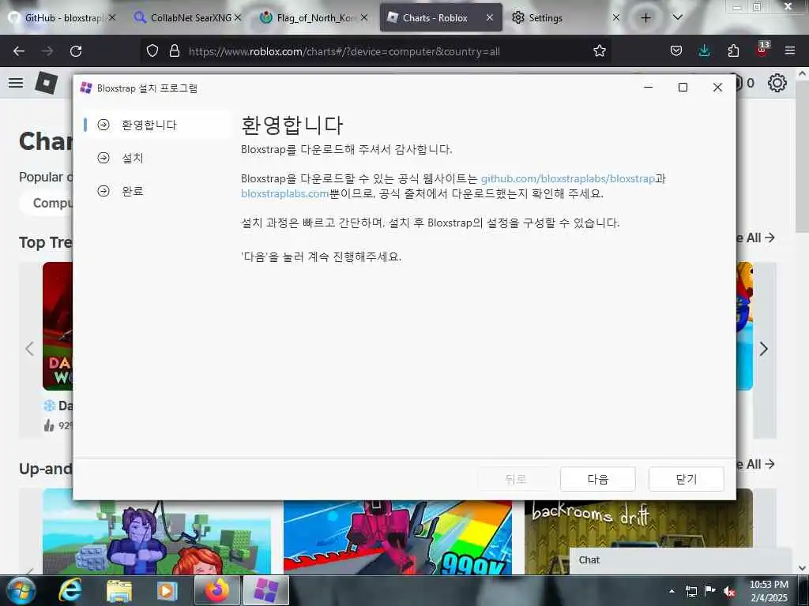
Task: Open the 999K squid game thumbnail
Action: (x=397, y=537)
